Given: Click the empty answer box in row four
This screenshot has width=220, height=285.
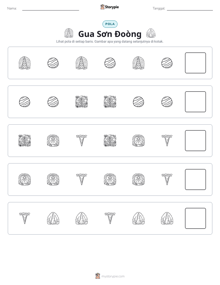Looking at the screenshot, I should pyautogui.click(x=195, y=180).
